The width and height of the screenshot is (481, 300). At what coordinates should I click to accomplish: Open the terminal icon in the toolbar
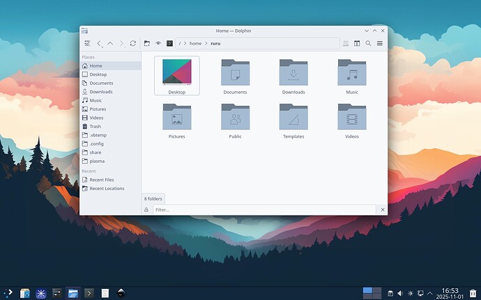point(169,43)
